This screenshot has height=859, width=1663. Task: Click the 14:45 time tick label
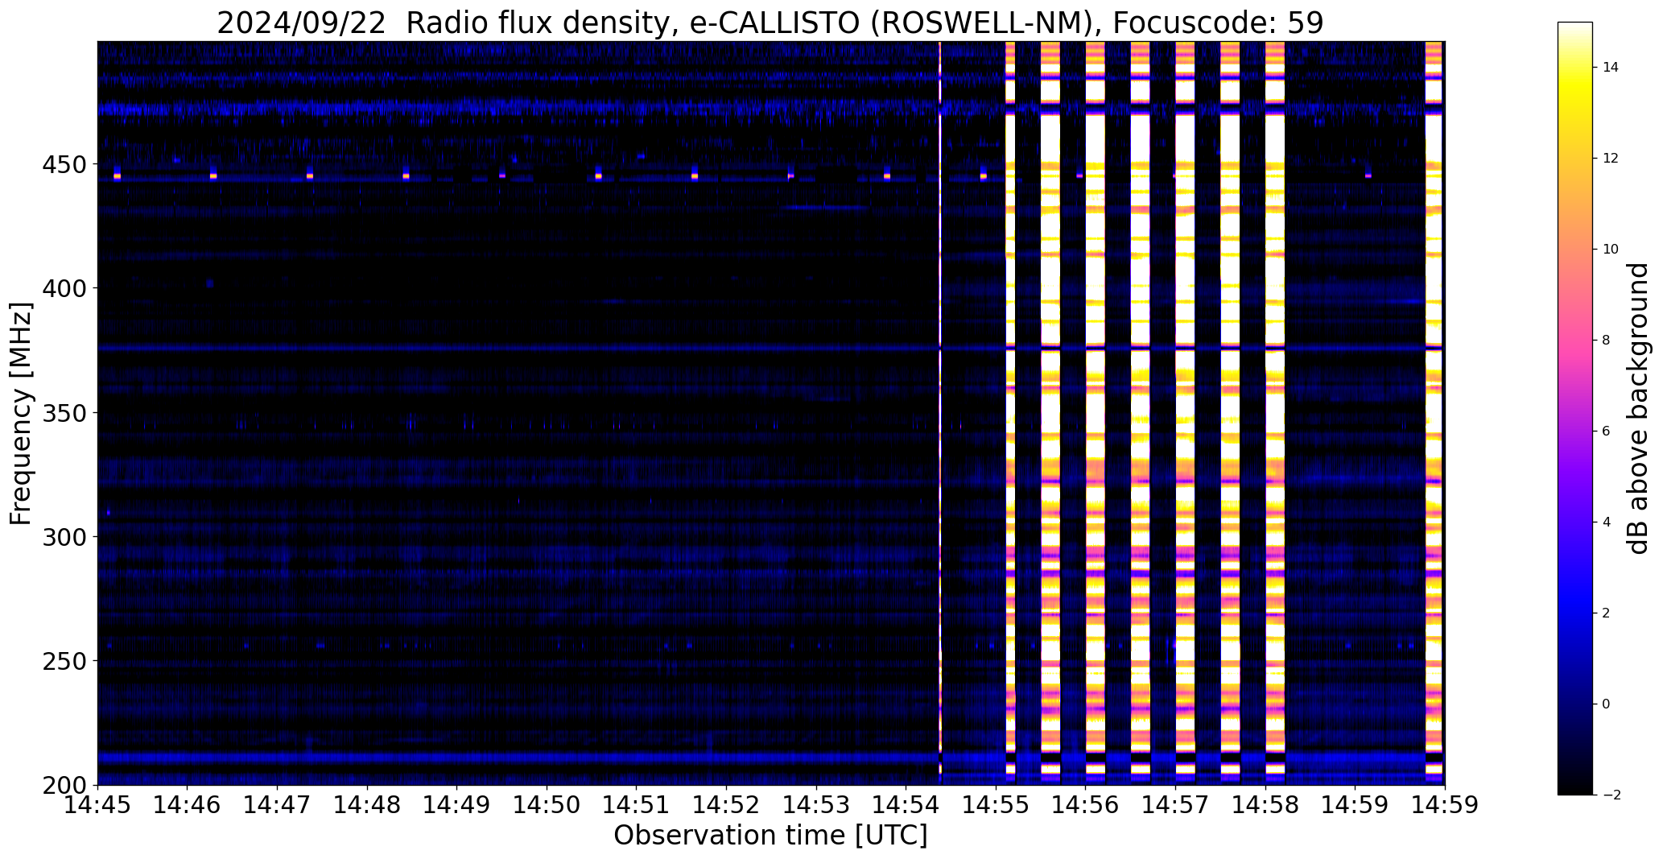[97, 805]
